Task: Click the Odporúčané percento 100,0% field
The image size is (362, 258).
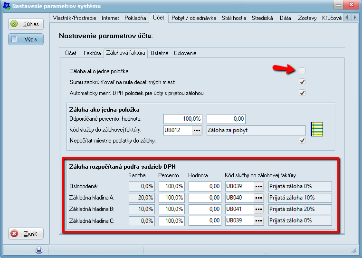Action: (x=183, y=118)
